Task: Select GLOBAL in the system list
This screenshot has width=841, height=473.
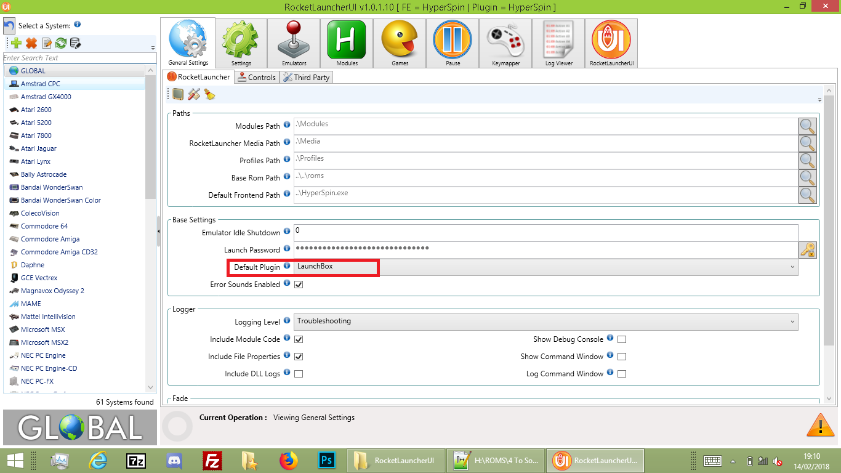Action: tap(74, 71)
